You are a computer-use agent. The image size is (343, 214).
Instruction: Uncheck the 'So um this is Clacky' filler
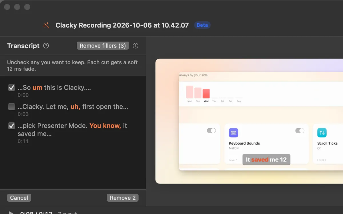[x=11, y=88]
